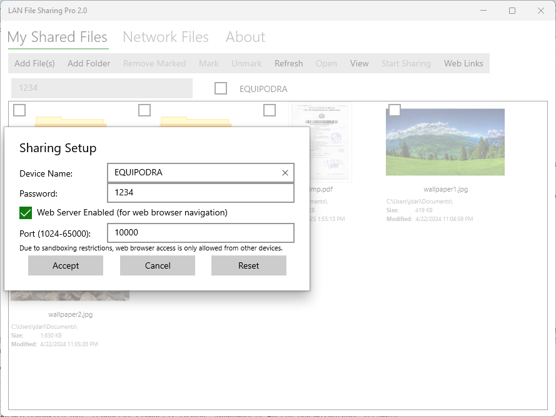Click Mark in the toolbar

(x=208, y=63)
